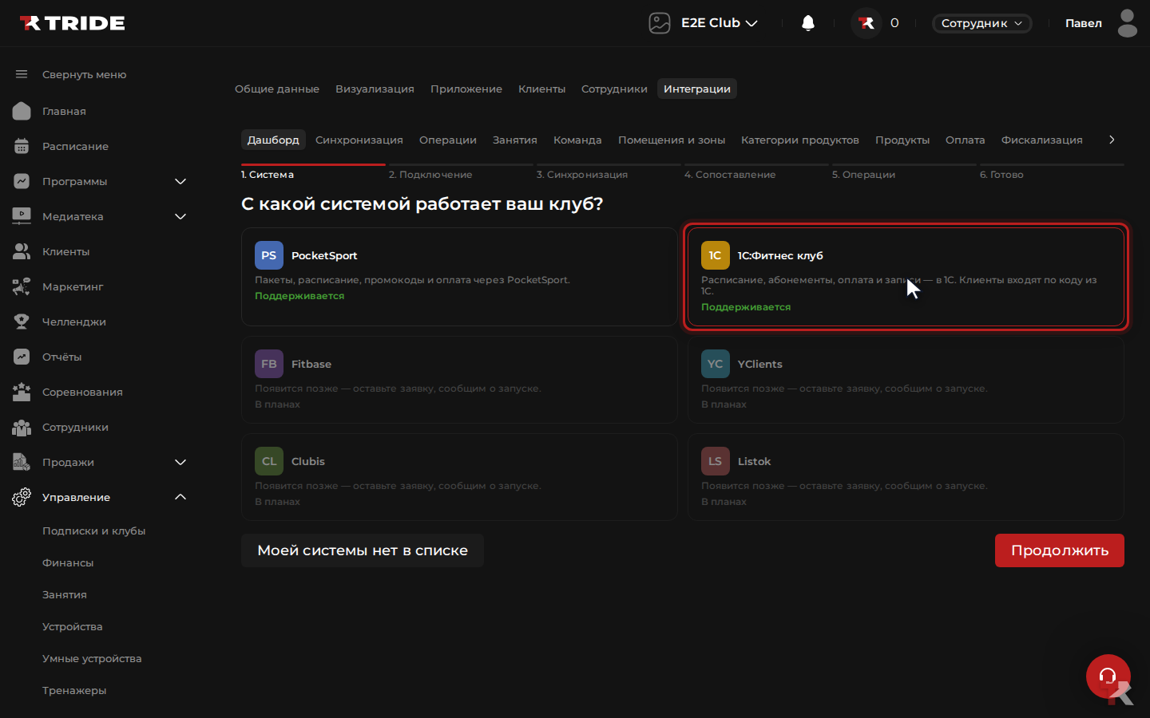1150x718 pixels.
Task: Click the Челленджи trophy icon
Action: pyautogui.click(x=22, y=322)
